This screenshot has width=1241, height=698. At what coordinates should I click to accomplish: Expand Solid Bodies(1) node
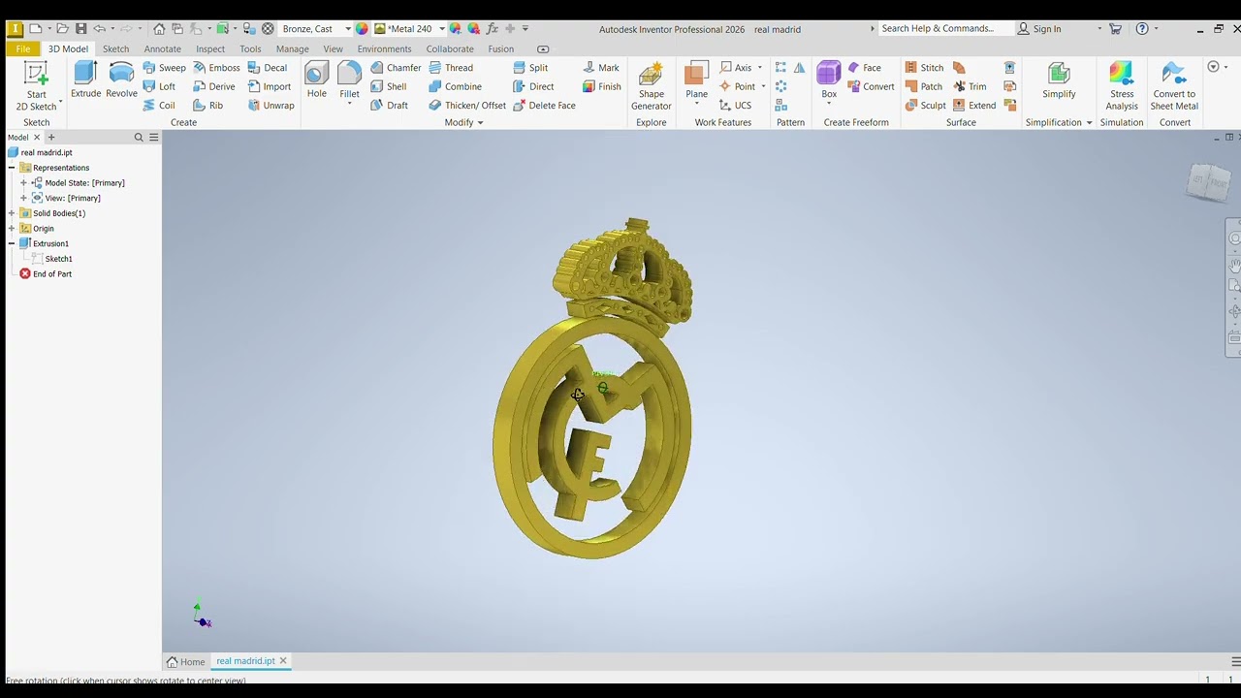pos(12,213)
